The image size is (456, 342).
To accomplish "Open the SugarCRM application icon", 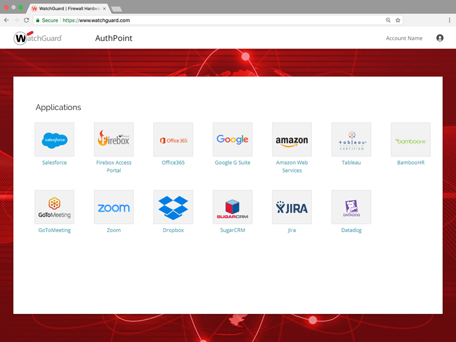I will point(233,207).
